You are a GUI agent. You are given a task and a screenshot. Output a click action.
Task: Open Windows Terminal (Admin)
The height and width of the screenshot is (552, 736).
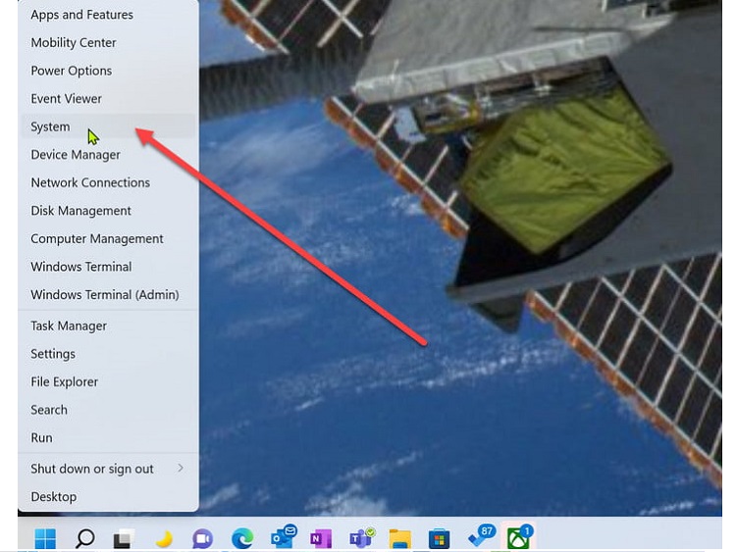[104, 295]
